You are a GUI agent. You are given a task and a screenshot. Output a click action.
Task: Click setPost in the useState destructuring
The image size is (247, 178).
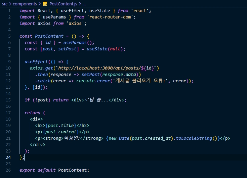click(67, 49)
